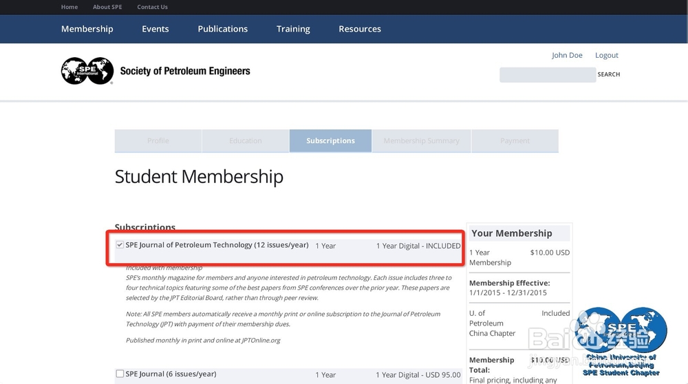Switch to the Payment tab

point(515,140)
